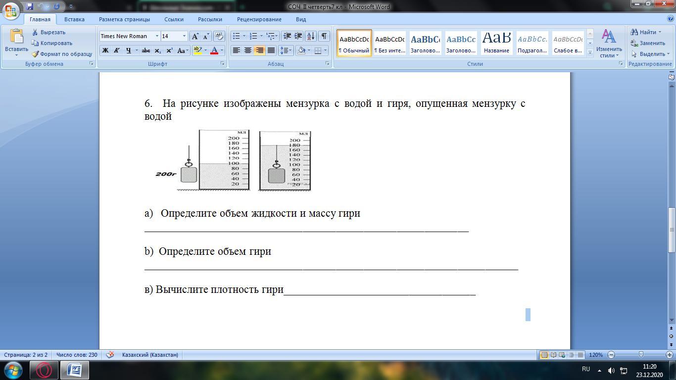Open the Рецензирование ribbon tab
Image resolution: width=676 pixels, height=380 pixels.
(x=259, y=19)
